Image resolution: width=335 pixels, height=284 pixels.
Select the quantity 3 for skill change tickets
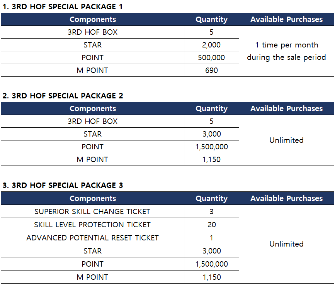click(211, 211)
